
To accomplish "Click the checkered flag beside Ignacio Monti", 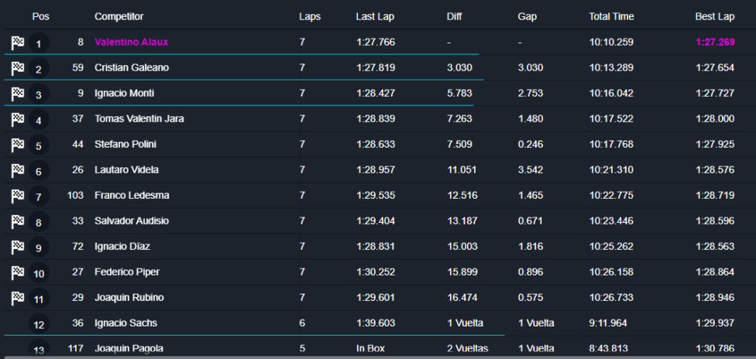I will point(18,94).
